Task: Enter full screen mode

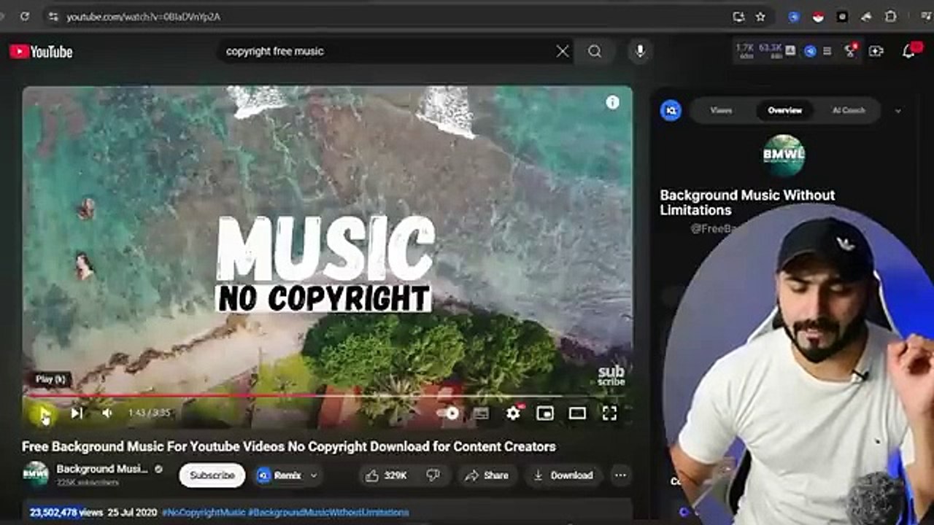Action: (x=609, y=413)
